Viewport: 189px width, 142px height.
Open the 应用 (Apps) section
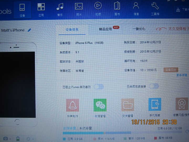tap(41, 10)
